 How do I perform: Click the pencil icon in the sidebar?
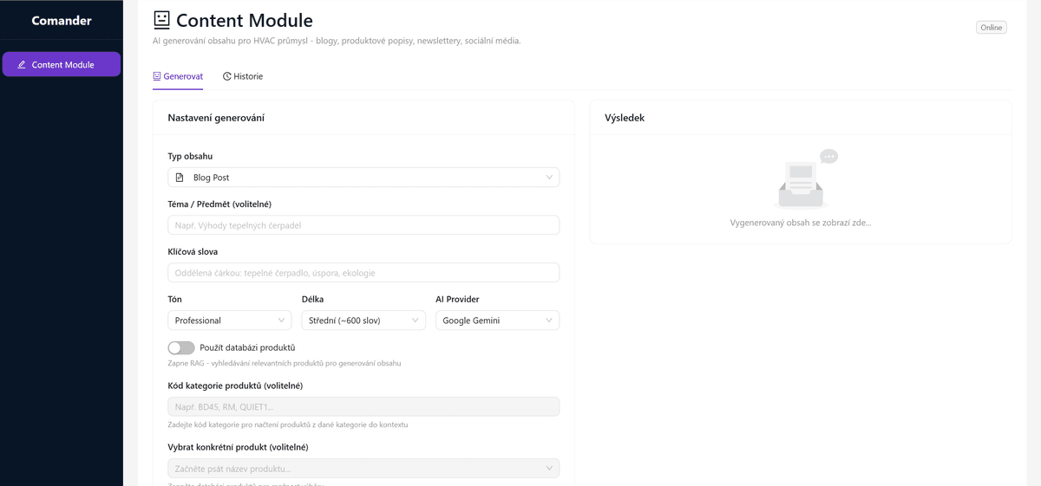[x=22, y=65]
